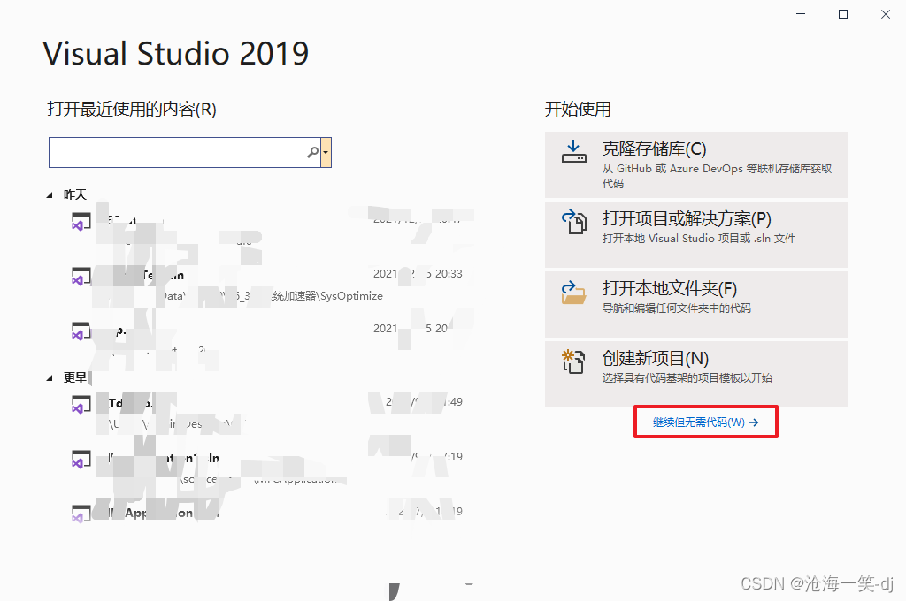Click the Open project or solution icon
The width and height of the screenshot is (906, 601).
(x=573, y=221)
